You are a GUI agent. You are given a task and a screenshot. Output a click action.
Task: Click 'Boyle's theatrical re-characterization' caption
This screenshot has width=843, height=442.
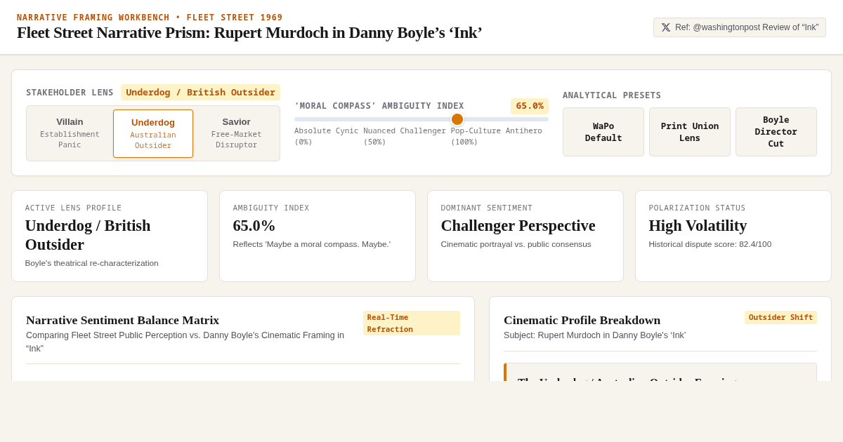pos(92,263)
